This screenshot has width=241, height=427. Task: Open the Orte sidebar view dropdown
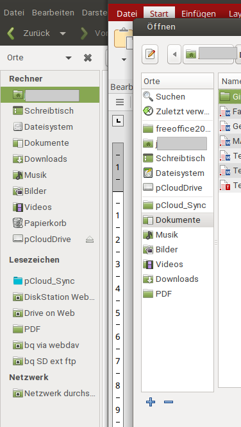(69, 58)
